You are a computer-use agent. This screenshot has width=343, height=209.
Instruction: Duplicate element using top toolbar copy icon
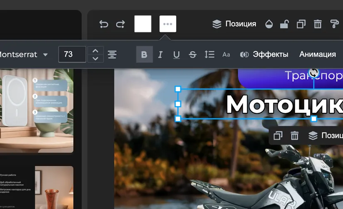tap(301, 24)
